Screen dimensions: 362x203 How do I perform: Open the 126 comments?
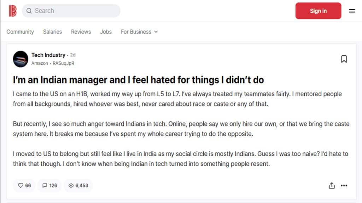click(49, 185)
